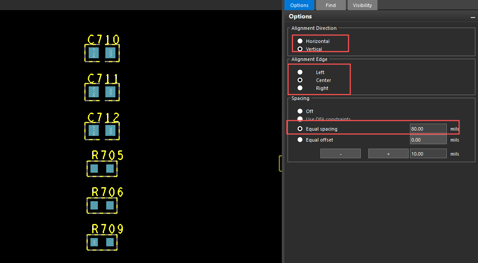Click the Equal offset value field
Image resolution: width=478 pixels, height=263 pixels.
pyautogui.click(x=428, y=140)
